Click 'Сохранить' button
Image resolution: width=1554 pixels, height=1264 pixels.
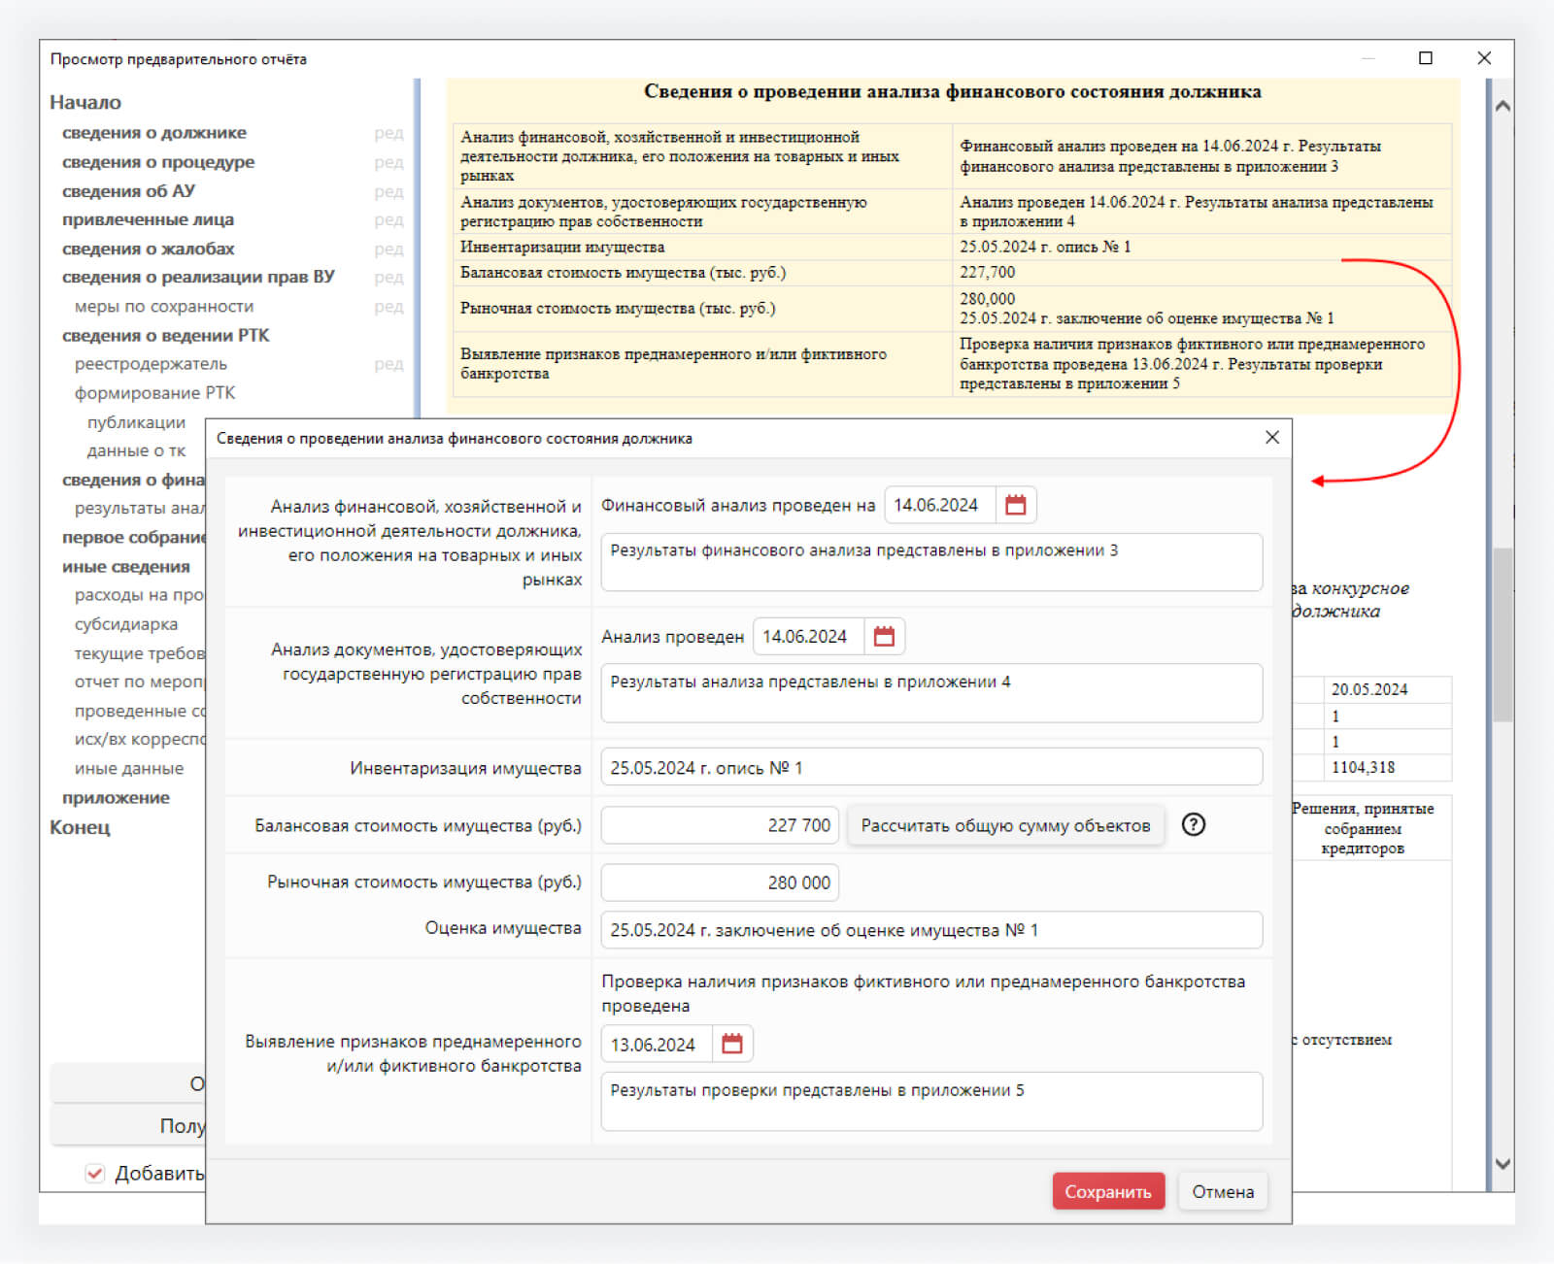tap(1108, 1191)
